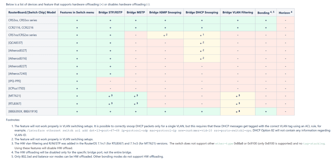Click the "Bridge IGMP Snooping" column header

pyautogui.click(x=165, y=13)
